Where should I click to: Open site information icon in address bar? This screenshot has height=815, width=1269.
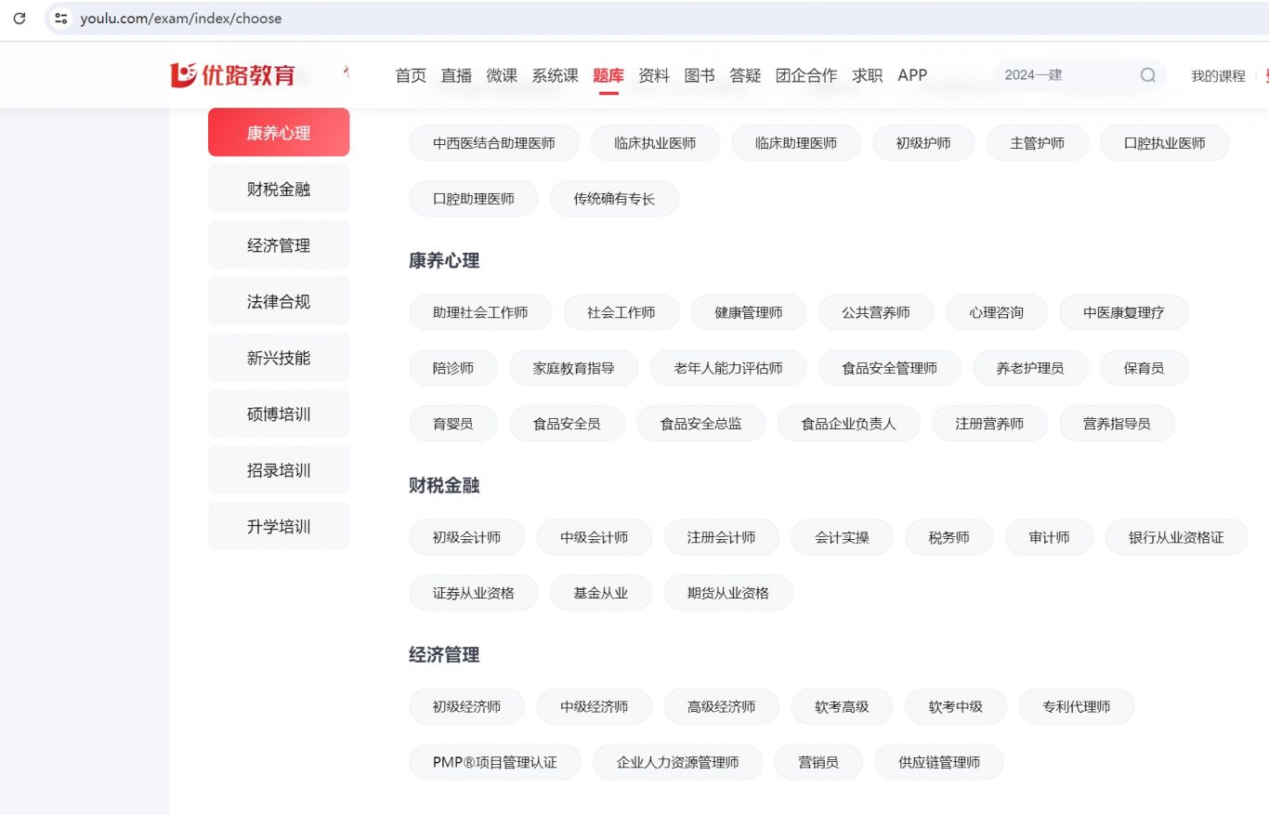[x=61, y=18]
